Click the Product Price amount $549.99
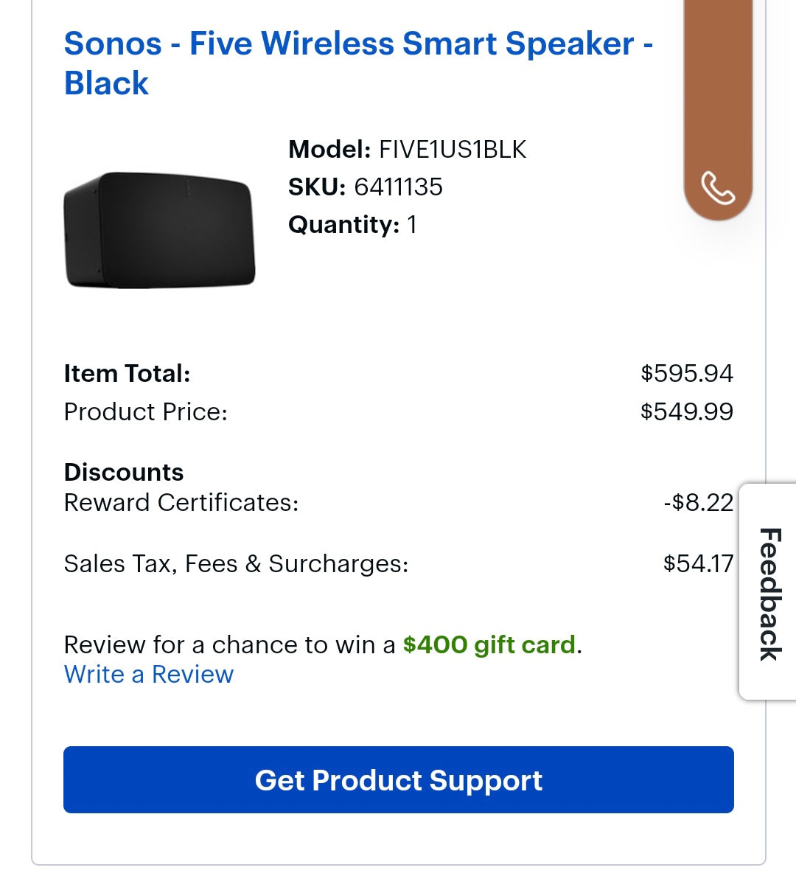This screenshot has height=873, width=796. [x=686, y=411]
